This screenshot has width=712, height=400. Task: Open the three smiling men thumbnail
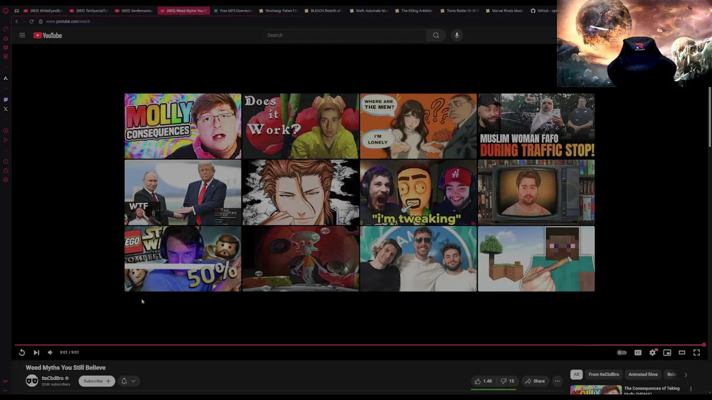418,259
